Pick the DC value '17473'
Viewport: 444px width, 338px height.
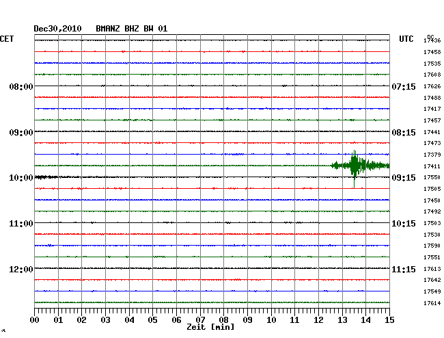click(432, 143)
